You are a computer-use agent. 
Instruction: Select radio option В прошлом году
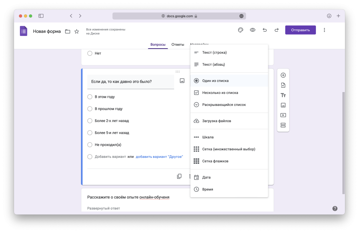(x=90, y=109)
